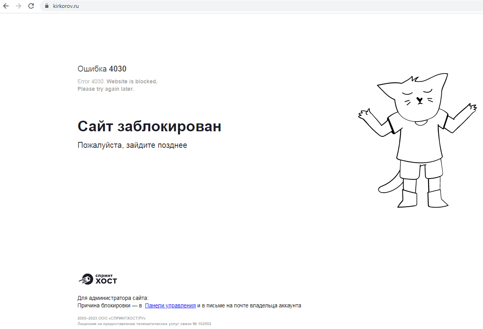The width and height of the screenshot is (483, 329).
Task: Select the kirkorov.ru address bar text
Action: click(x=66, y=6)
